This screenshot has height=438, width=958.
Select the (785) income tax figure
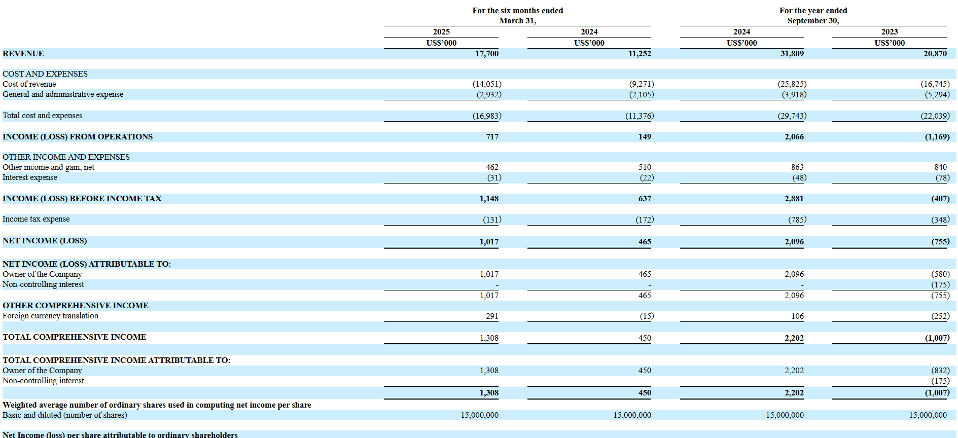[x=797, y=220]
